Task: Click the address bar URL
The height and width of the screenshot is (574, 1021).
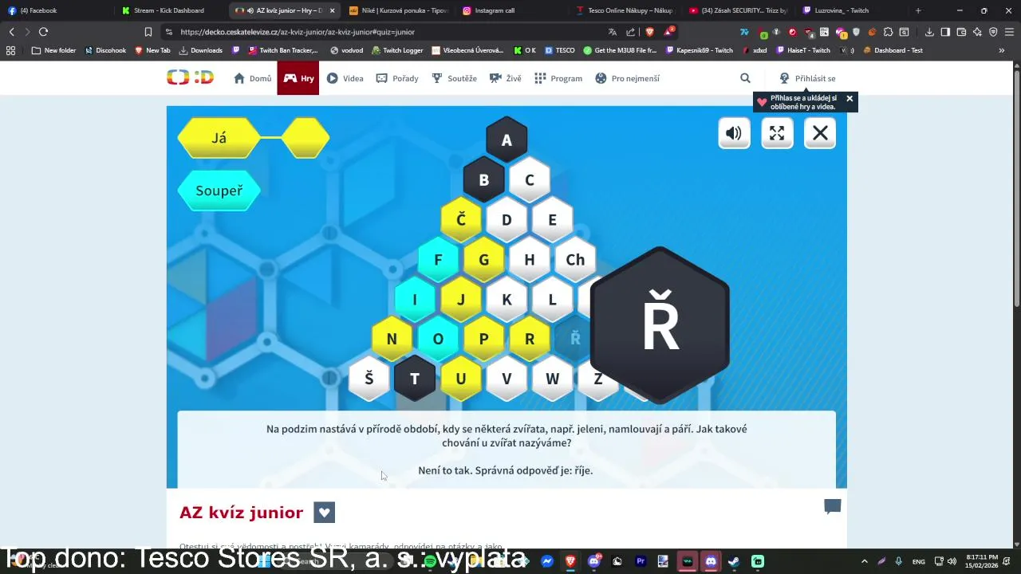Action: coord(298,32)
